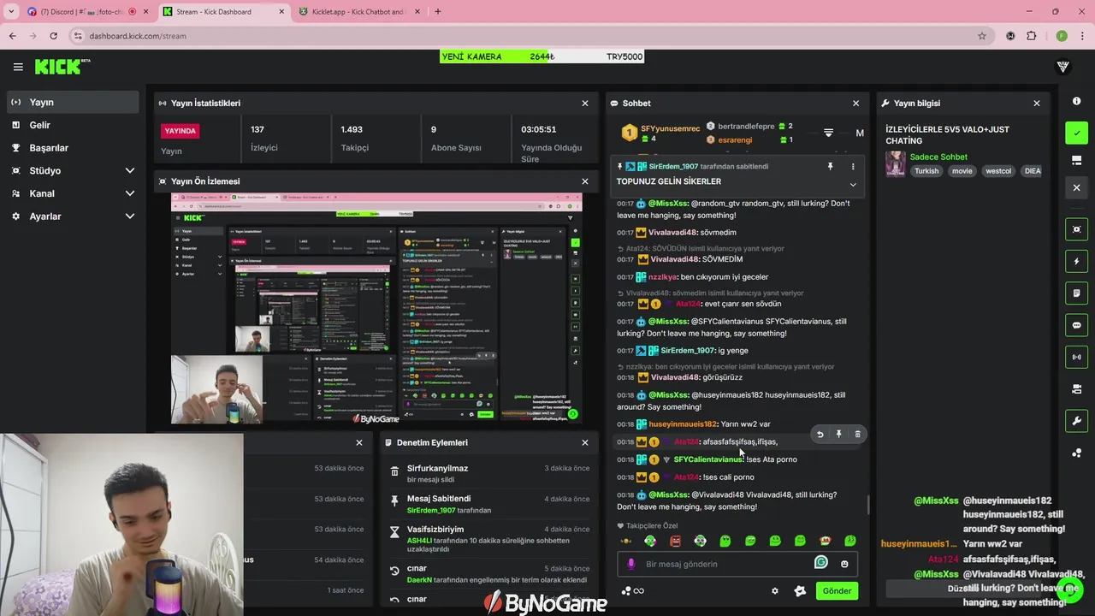Image resolution: width=1095 pixels, height=616 pixels.
Task: Click the movie tag
Action: [962, 171]
